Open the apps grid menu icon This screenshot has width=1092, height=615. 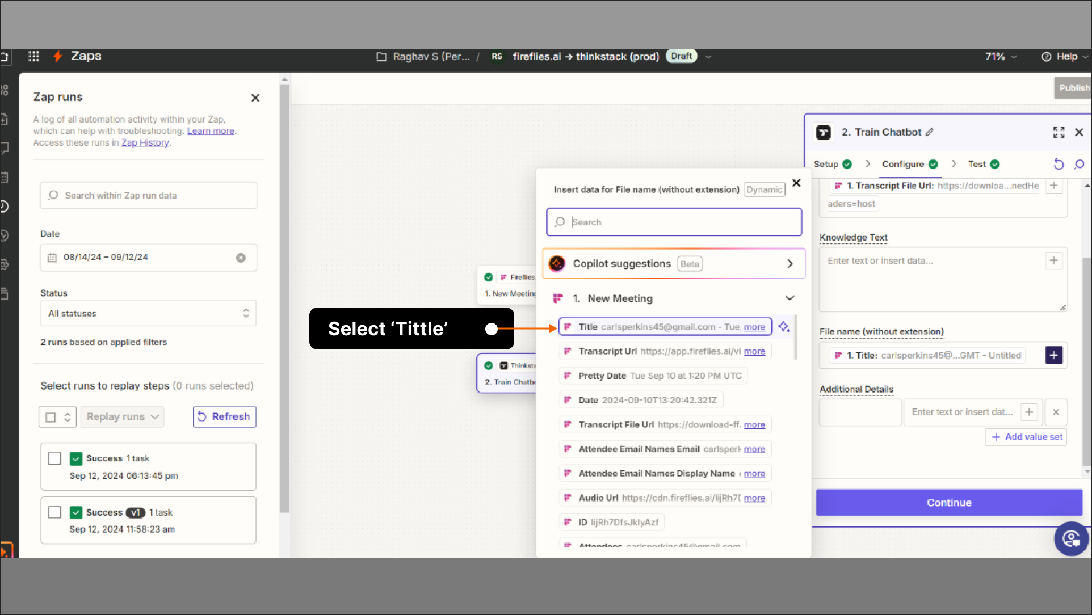tap(33, 56)
